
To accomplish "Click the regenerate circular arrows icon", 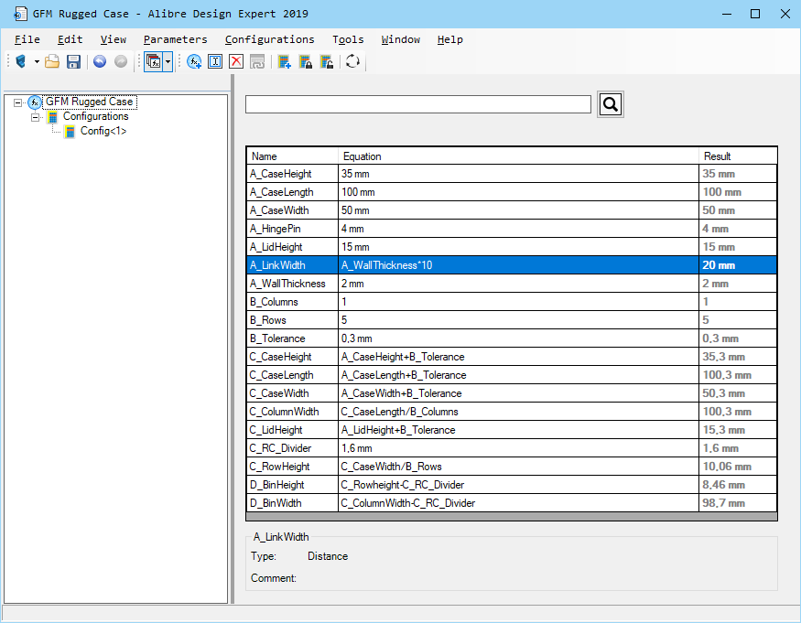I will coord(353,62).
